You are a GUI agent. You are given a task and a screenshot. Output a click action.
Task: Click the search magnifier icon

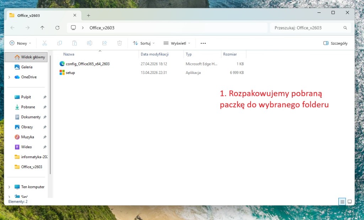tap(345, 28)
